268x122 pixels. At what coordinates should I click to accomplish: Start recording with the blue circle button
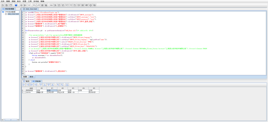(x=16, y=5)
